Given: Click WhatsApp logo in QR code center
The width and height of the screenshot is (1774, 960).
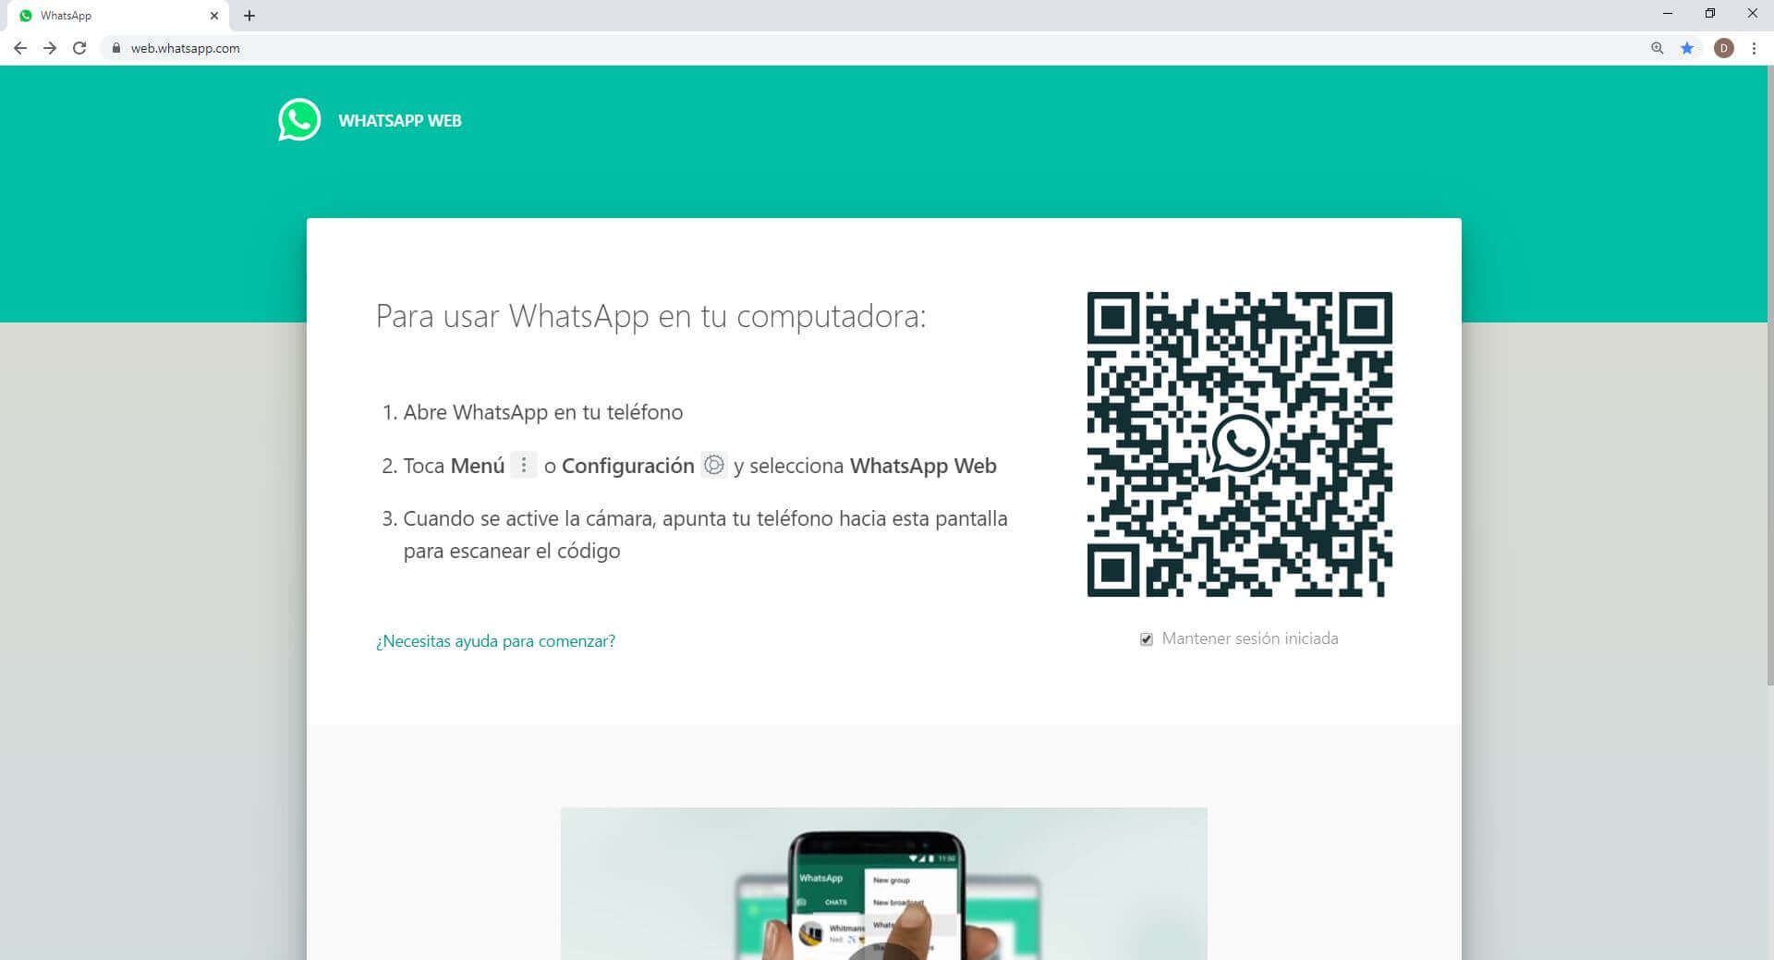Looking at the screenshot, I should point(1240,444).
